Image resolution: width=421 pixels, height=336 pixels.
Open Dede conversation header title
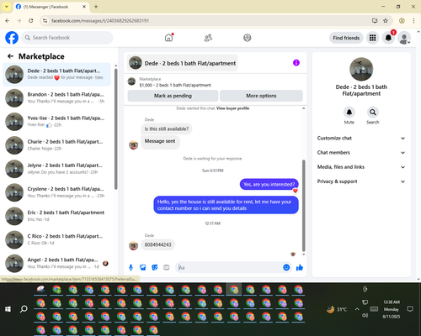pyautogui.click(x=183, y=63)
